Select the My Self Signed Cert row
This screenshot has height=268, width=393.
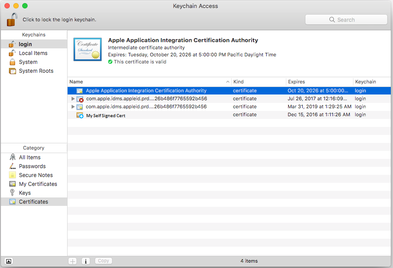[x=106, y=115]
